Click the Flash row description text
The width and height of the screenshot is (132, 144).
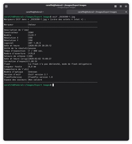click(x=60, y=64)
